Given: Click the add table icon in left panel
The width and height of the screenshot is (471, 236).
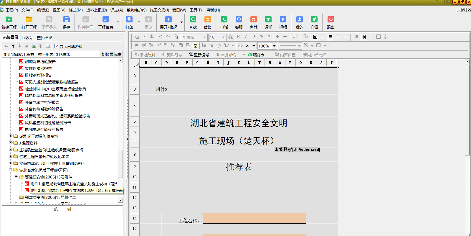Looking at the screenshot, I should coord(34,46).
